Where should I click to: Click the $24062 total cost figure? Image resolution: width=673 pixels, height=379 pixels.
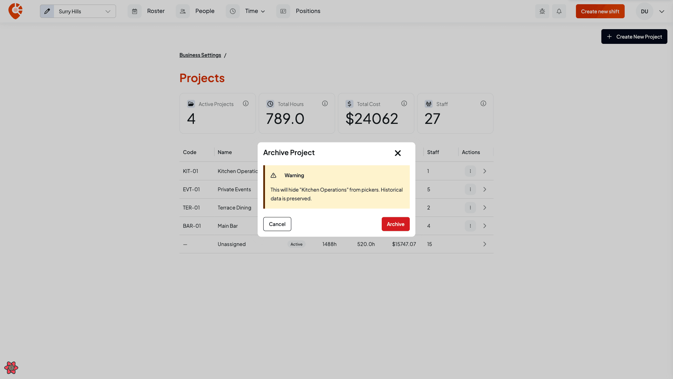tap(372, 119)
